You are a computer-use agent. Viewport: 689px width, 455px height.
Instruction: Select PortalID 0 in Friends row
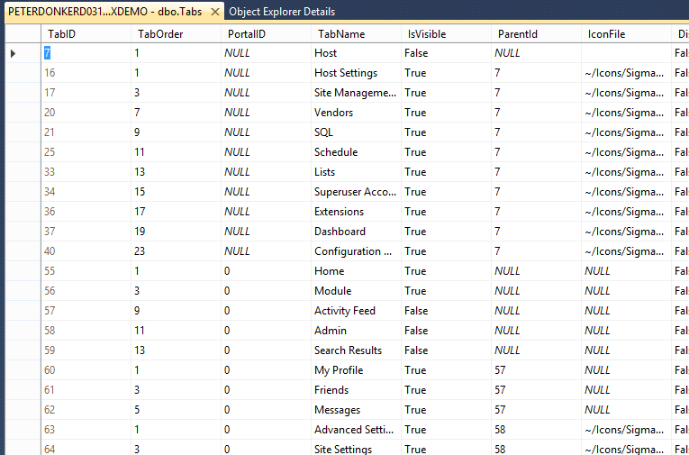[x=266, y=390]
